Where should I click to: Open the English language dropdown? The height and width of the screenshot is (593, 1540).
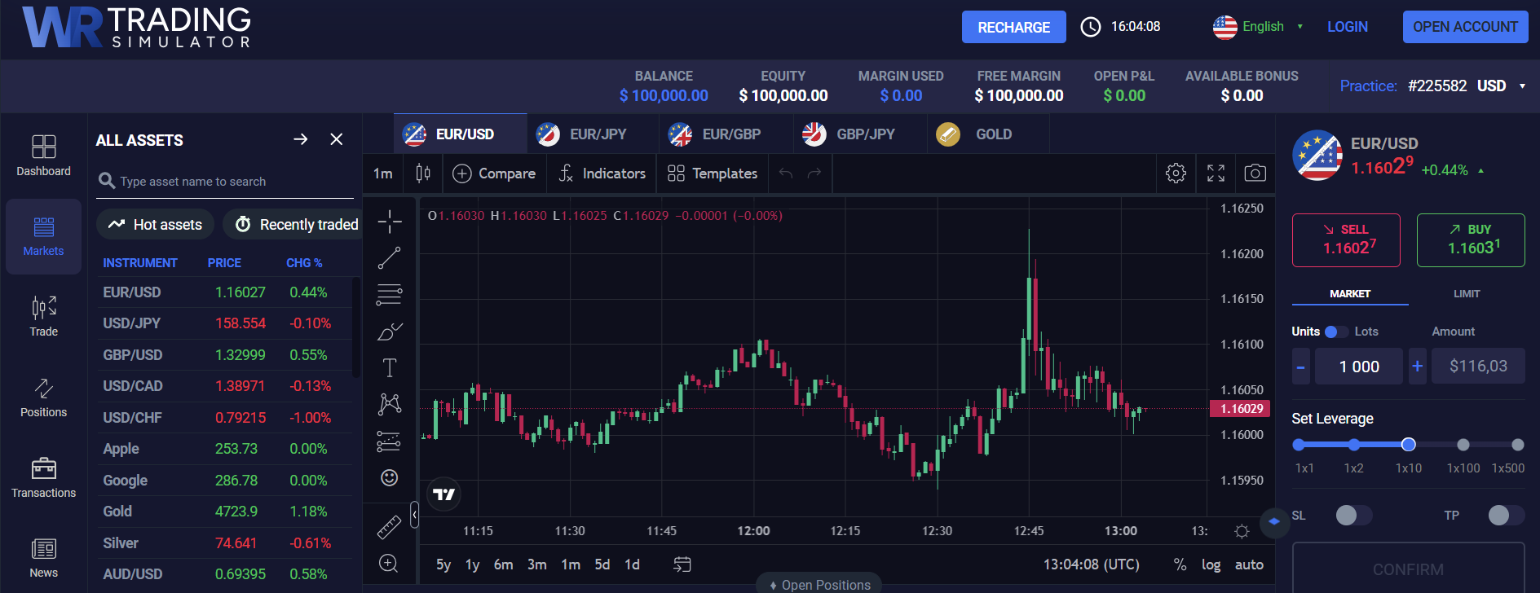coord(1258,27)
